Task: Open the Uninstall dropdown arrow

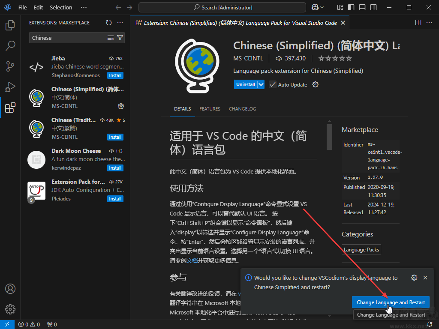Action: pyautogui.click(x=260, y=84)
